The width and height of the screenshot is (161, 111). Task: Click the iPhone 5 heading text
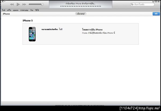[x=28, y=21]
